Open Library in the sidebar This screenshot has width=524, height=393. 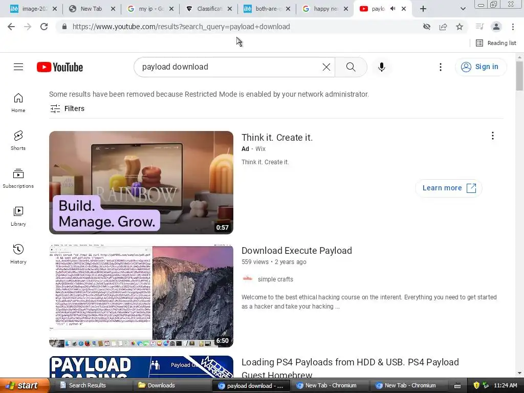tap(18, 216)
